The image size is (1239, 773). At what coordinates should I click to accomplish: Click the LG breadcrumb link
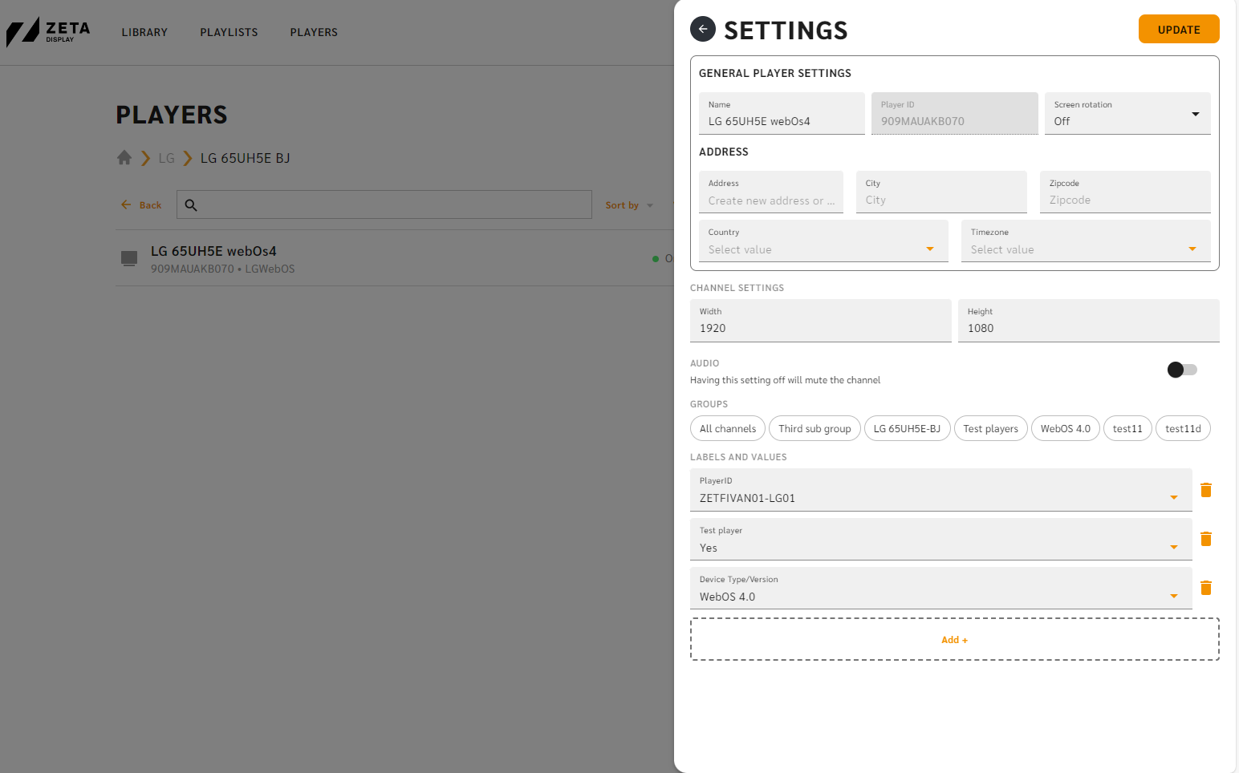pyautogui.click(x=166, y=158)
